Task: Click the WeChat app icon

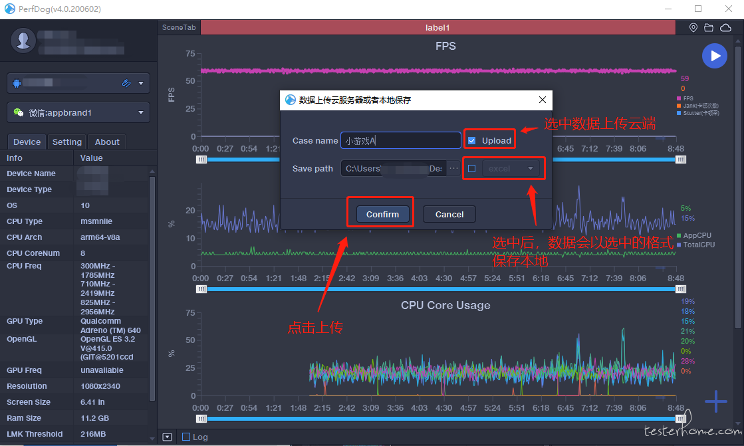Action: coord(19,112)
